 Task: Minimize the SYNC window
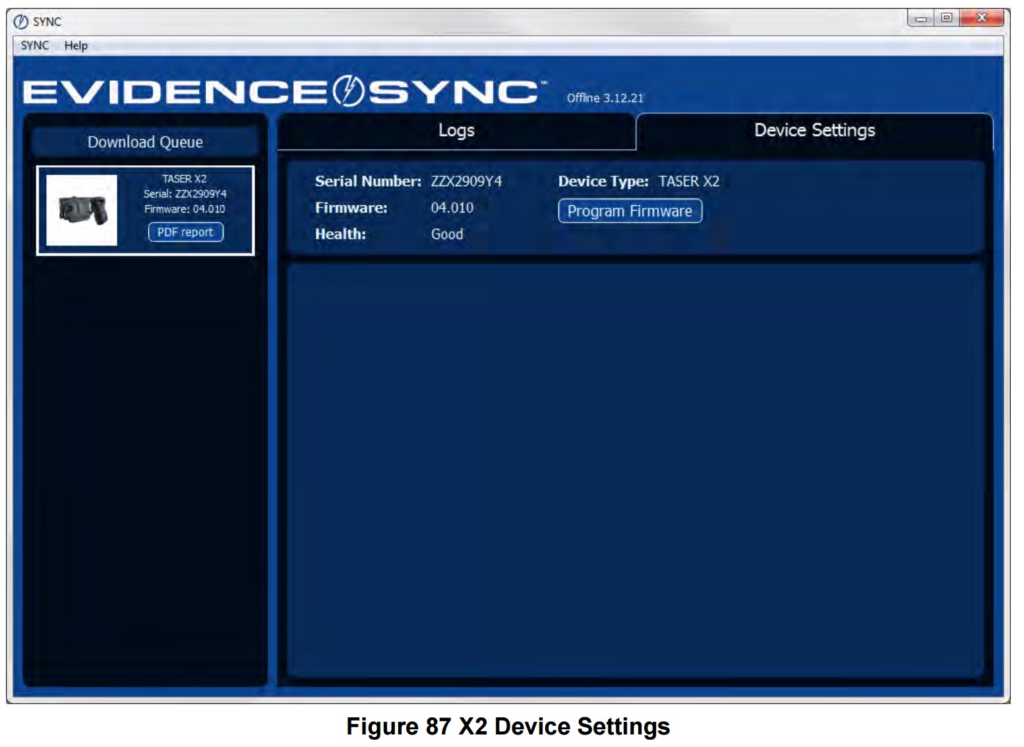[919, 20]
